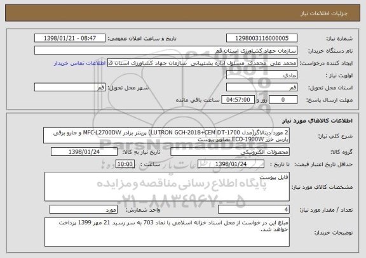This screenshot has height=258, width=366.
Task: Select the price validity hour field 10:00
Action: coord(125,164)
